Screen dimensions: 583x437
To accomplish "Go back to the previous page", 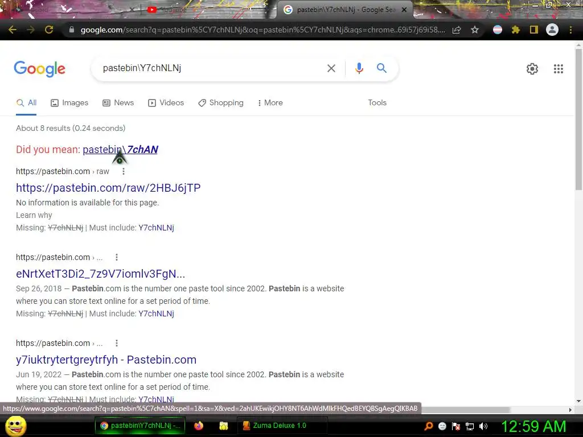I will (13, 30).
